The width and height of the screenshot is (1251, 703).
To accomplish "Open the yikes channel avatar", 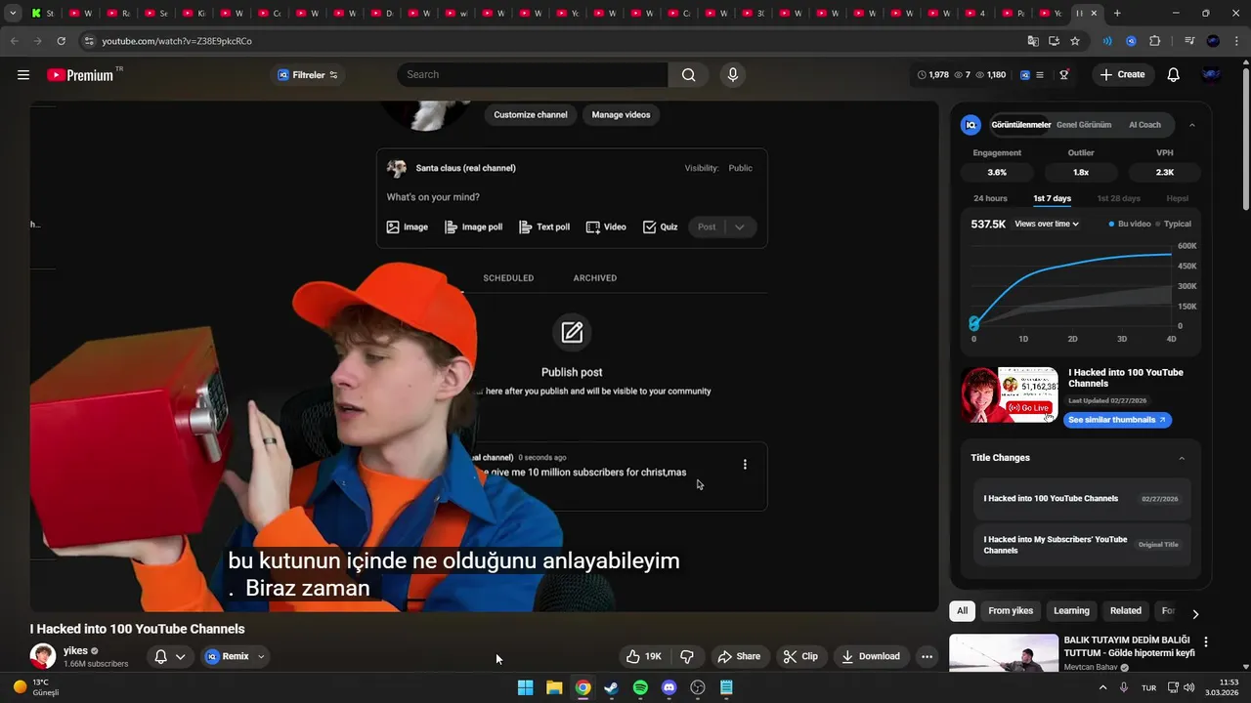I will click(x=43, y=656).
